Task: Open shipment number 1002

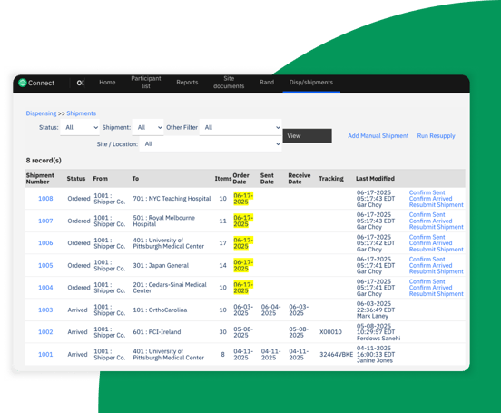Action: click(x=45, y=332)
